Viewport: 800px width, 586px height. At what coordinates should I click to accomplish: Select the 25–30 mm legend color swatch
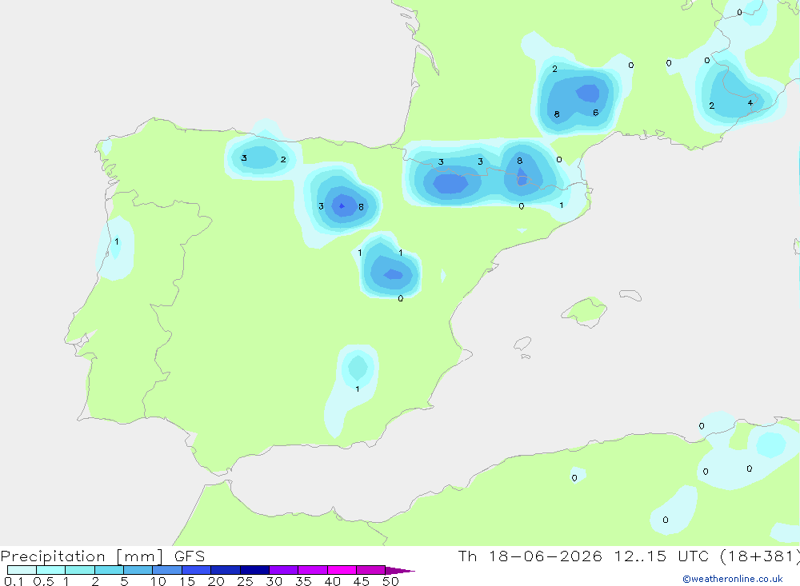(254, 570)
